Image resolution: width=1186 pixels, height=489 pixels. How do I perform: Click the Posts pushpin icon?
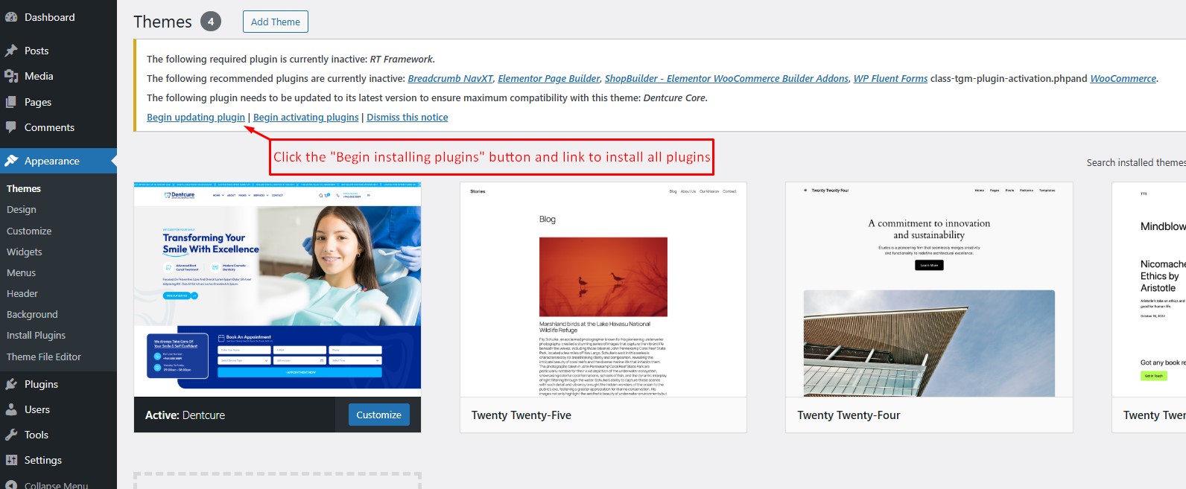(x=11, y=51)
